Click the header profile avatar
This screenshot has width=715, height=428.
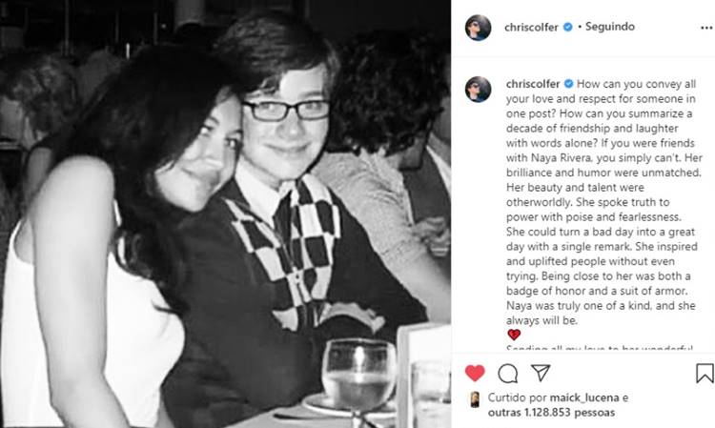click(x=478, y=28)
